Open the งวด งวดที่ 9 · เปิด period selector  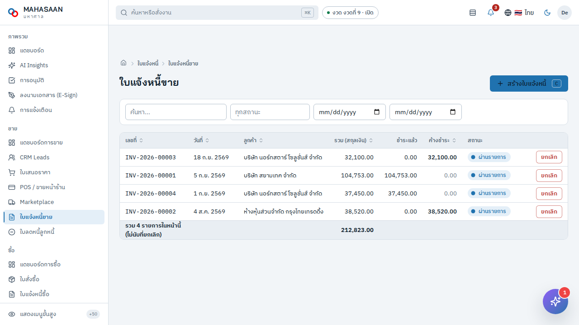tap(350, 13)
